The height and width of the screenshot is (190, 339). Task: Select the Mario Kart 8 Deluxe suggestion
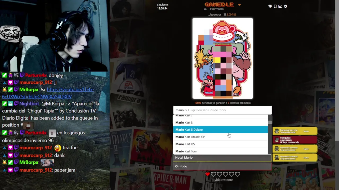pos(220,130)
